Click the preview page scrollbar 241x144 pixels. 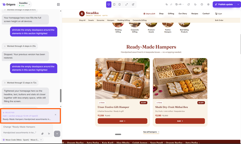[240, 44]
